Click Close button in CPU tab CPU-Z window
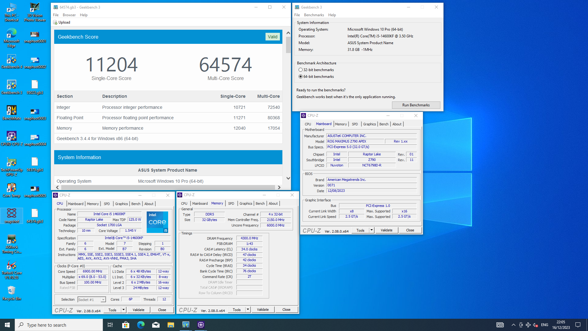The width and height of the screenshot is (588, 331). tap(162, 310)
